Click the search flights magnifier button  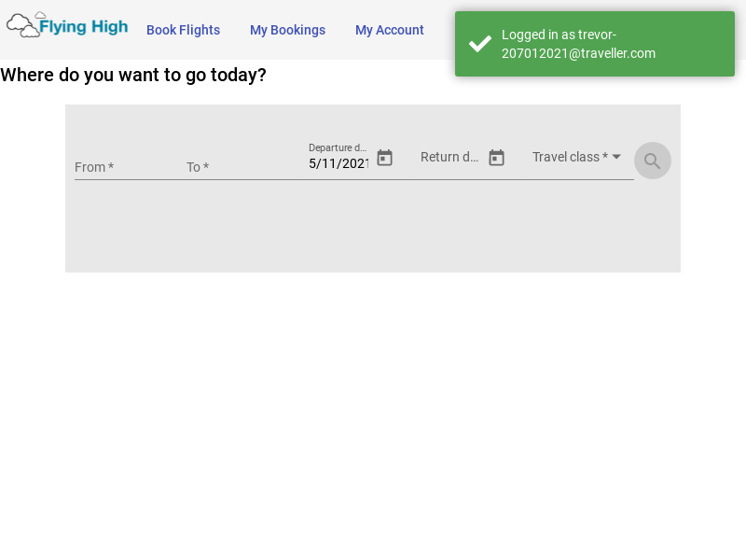652,161
